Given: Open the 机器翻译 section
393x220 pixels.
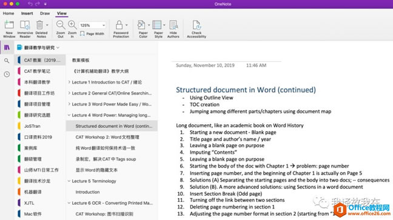Looking at the screenshot, I should click(x=40, y=192).
